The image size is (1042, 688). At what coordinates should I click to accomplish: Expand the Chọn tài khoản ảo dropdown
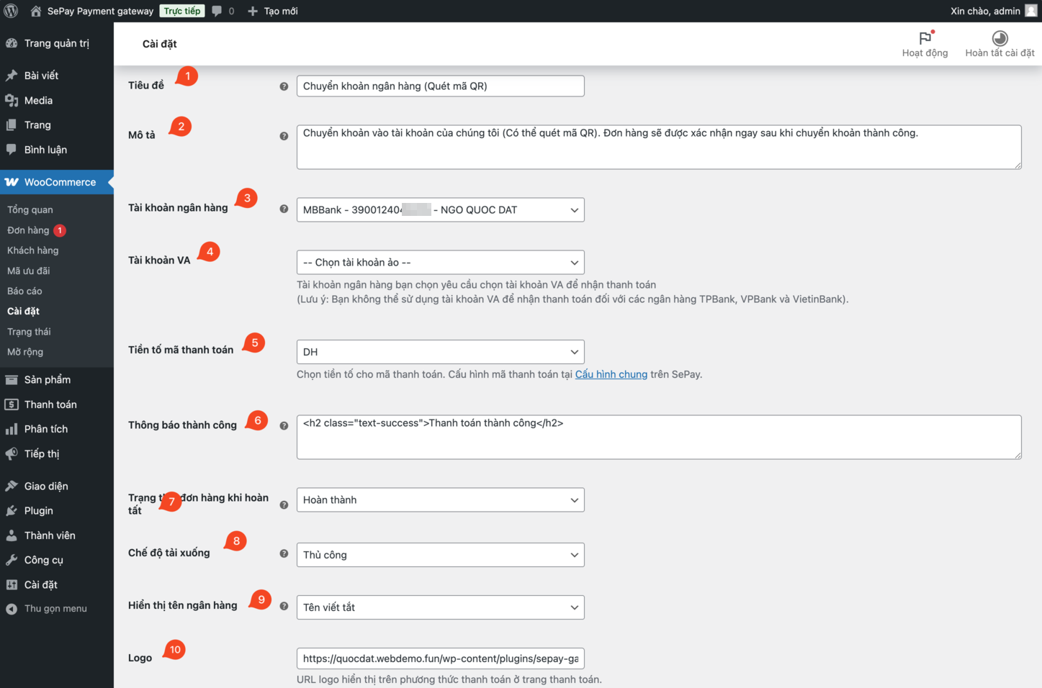(440, 263)
